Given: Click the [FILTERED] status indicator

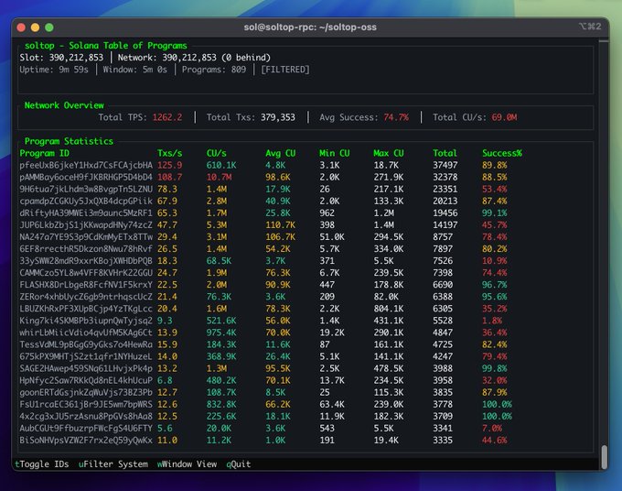Looking at the screenshot, I should point(285,70).
